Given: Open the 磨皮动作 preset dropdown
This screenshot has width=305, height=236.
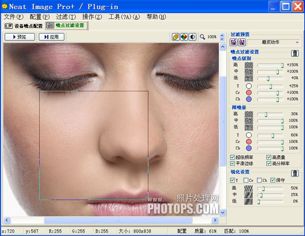Looking at the screenshot, I should [x=274, y=42].
